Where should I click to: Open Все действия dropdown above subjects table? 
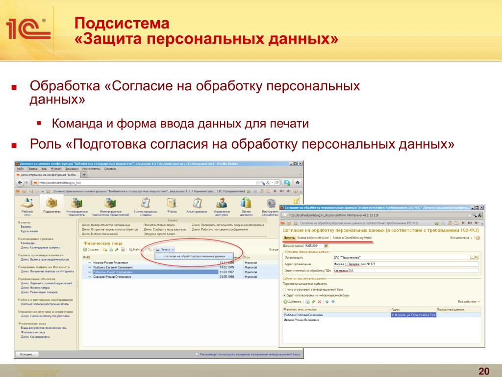click(469, 302)
